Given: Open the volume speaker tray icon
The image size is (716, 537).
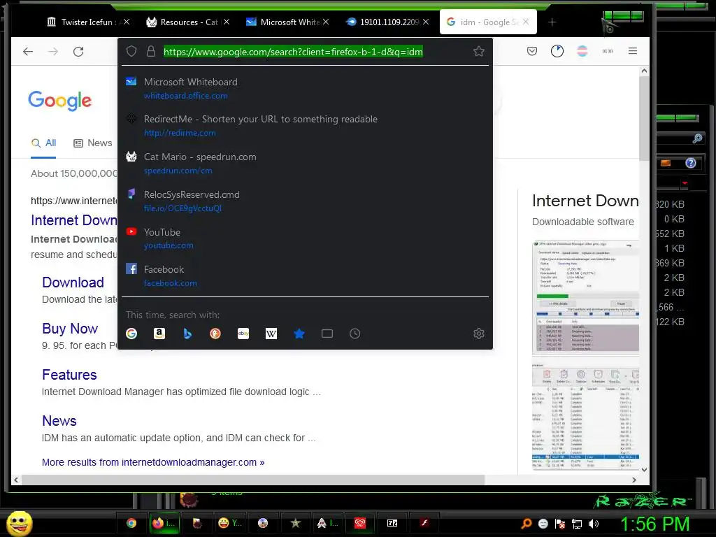Looking at the screenshot, I should pyautogui.click(x=594, y=524).
